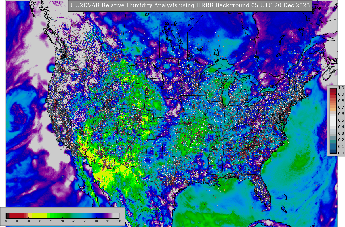Click the '70' tick label on the horizontal colorbar
Image resolution: width=345 pixels, height=227 pixels.
[85, 221]
